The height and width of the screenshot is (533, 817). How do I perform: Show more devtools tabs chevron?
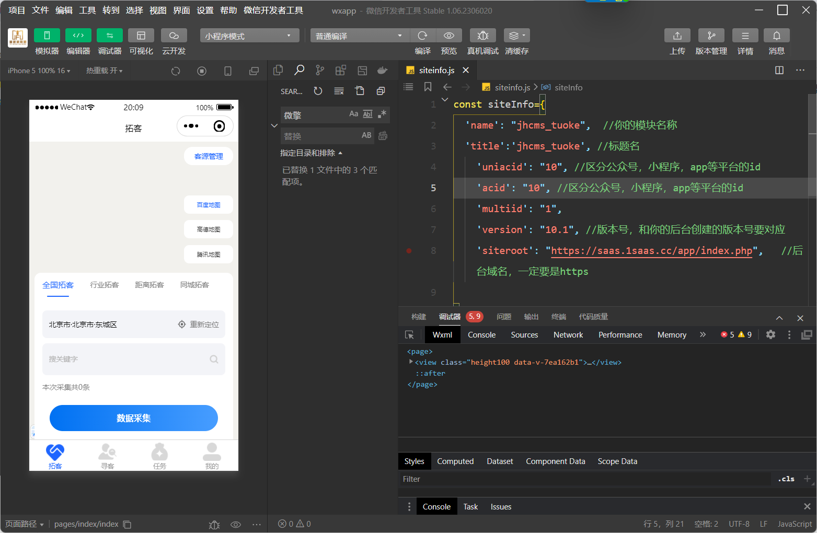pos(703,334)
